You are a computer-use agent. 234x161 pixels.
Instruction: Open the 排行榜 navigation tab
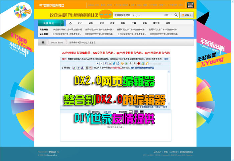[x=156, y=23]
